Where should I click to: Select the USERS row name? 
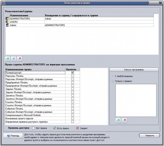(14, 22)
